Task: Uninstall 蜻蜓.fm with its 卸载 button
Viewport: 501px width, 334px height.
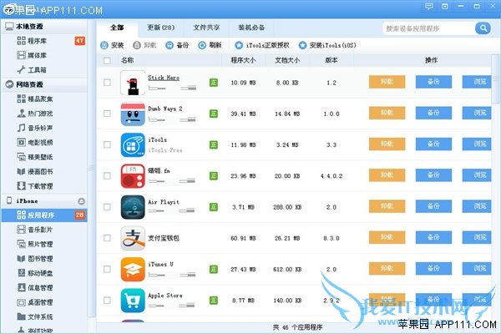Action: (x=387, y=175)
